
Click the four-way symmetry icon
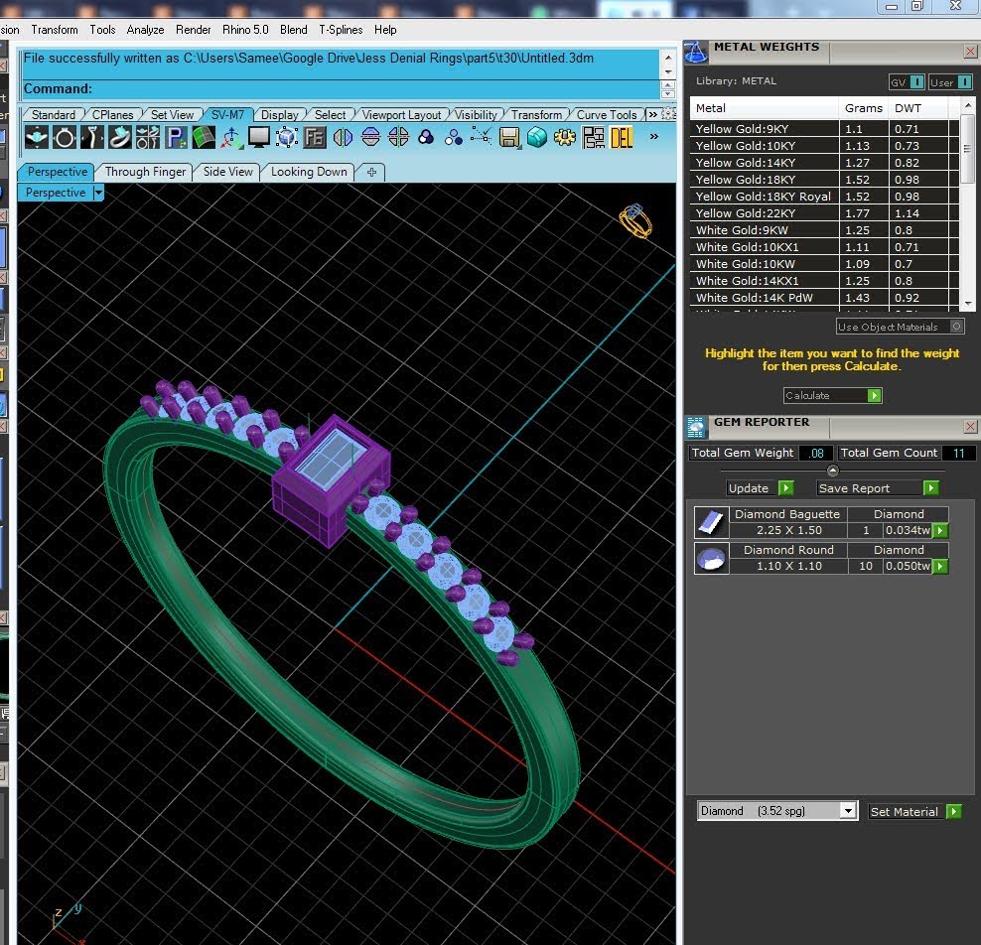pos(398,137)
